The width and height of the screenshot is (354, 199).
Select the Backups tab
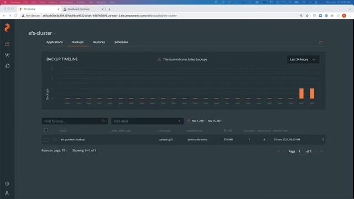pos(78,42)
